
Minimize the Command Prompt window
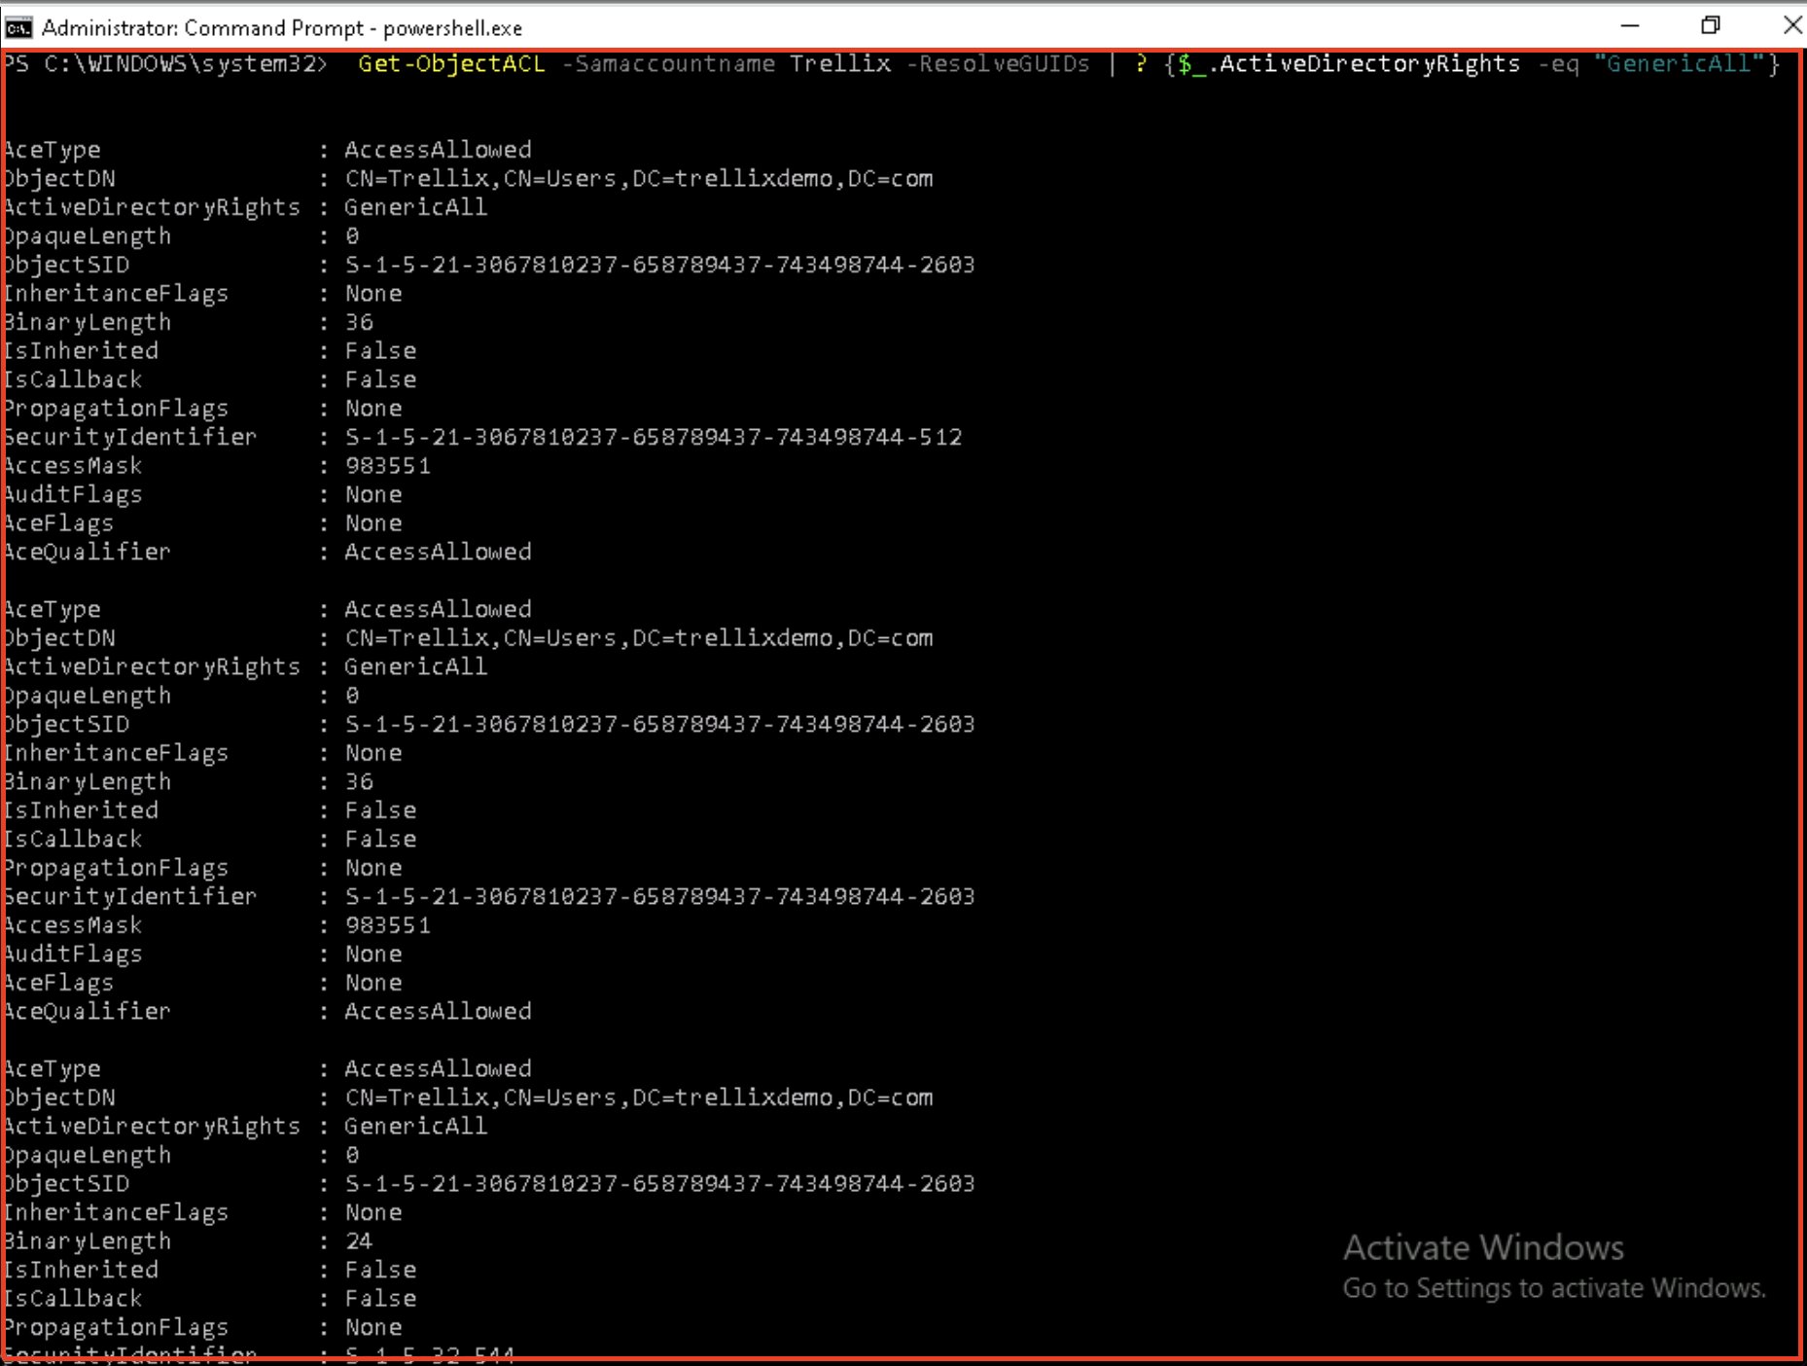point(1630,26)
